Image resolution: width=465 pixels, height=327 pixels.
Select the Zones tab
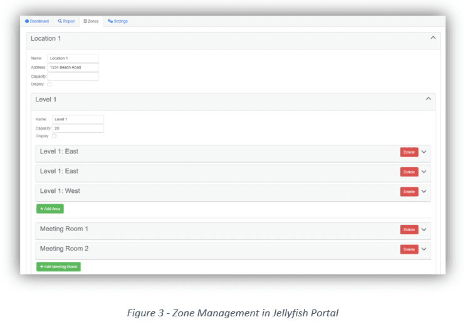point(91,21)
